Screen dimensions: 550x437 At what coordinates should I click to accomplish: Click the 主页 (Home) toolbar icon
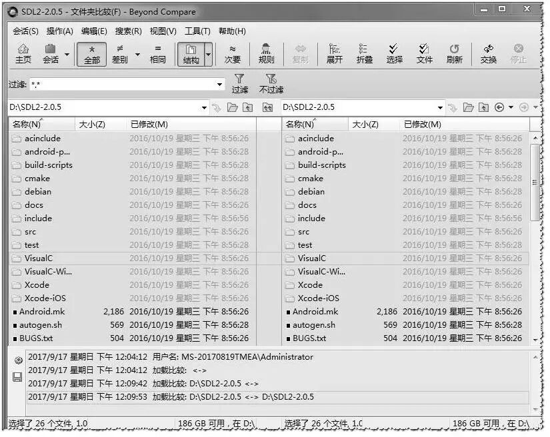click(23, 54)
